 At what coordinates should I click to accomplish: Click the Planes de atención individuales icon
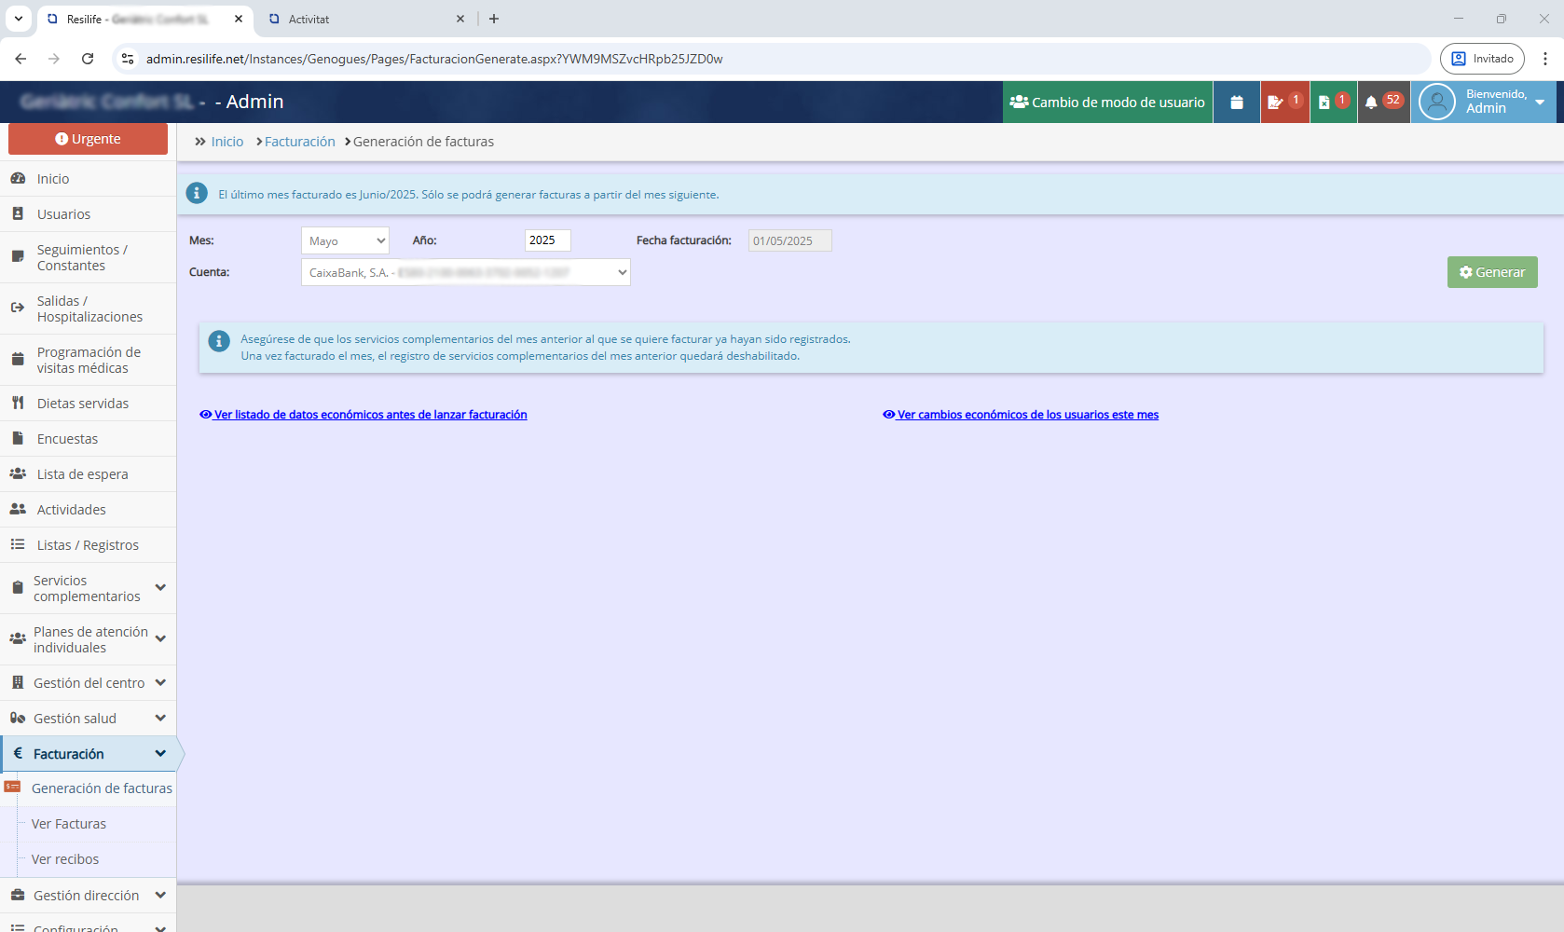click(x=18, y=638)
